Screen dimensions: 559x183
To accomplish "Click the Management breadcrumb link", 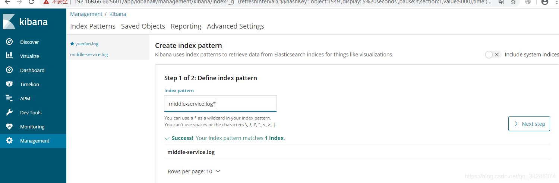I will click(x=86, y=14).
